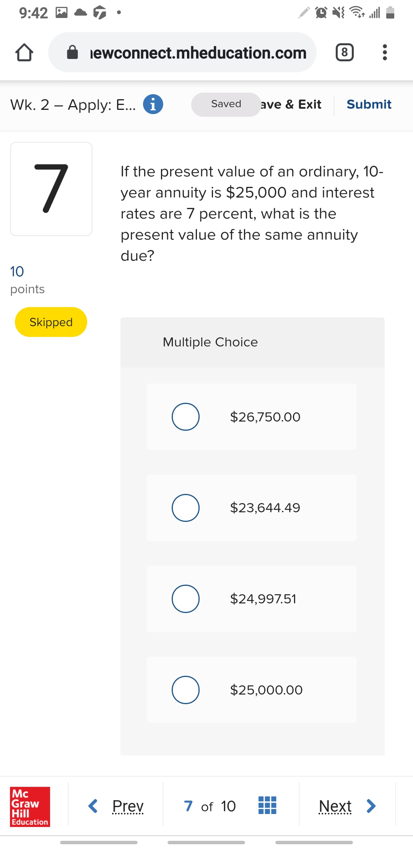Open the browser three-dot overflow menu
This screenshot has height=850, width=413.
point(385,52)
